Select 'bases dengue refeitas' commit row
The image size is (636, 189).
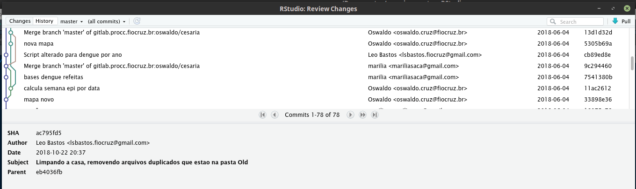point(52,77)
